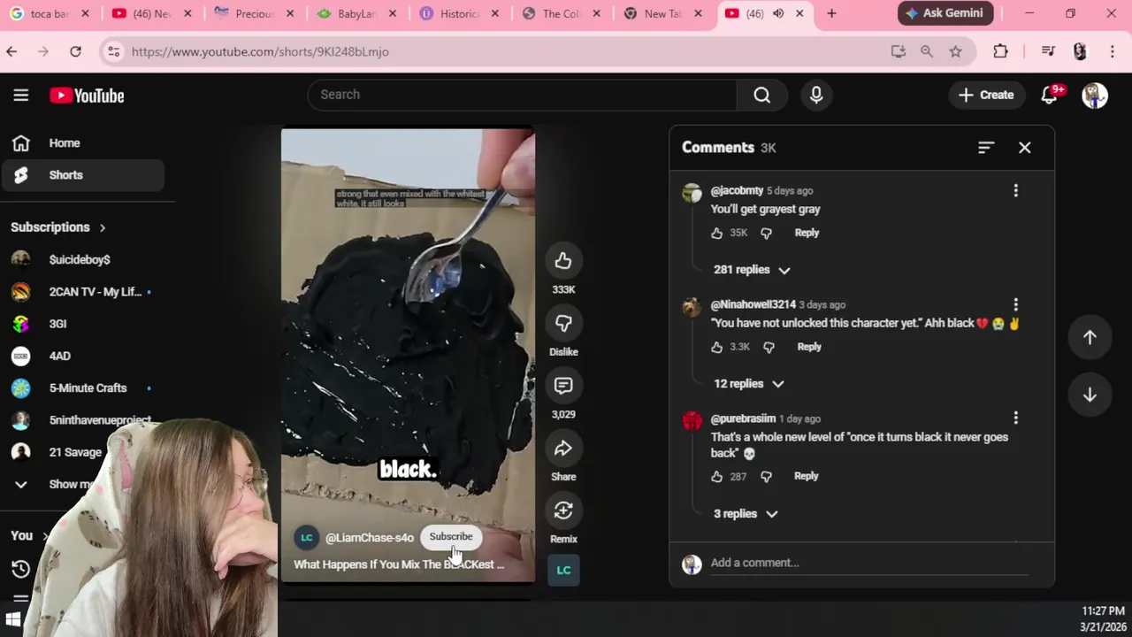This screenshot has height=637, width=1132.
Task: Open the Chrome three-dot menu
Action: tap(1112, 51)
